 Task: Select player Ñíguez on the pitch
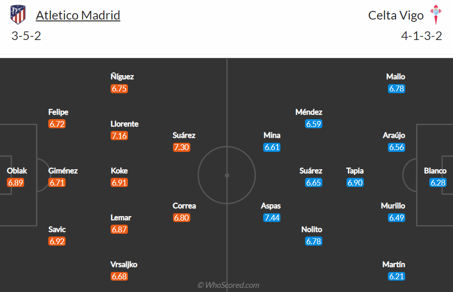tap(122, 76)
